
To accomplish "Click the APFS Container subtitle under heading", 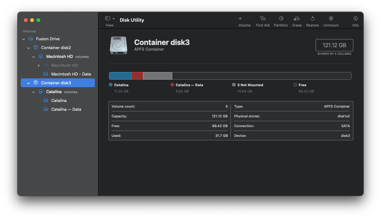I will [149, 49].
